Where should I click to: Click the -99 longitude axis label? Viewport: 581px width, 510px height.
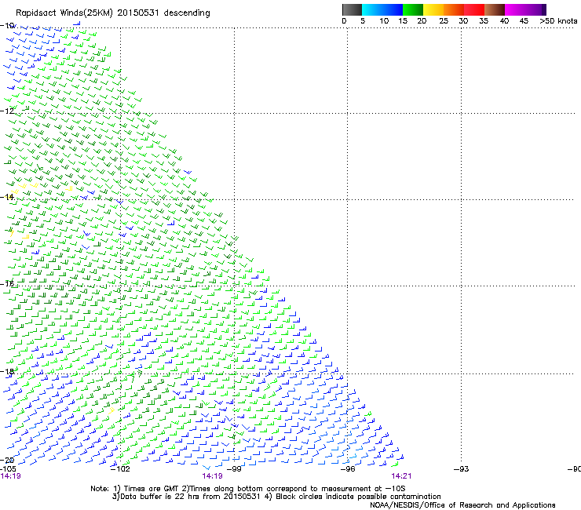coord(234,469)
